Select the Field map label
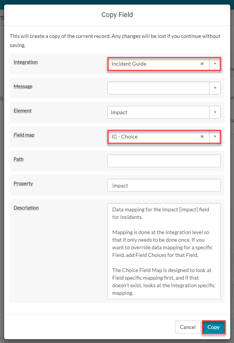The width and height of the screenshot is (234, 343). (x=25, y=135)
